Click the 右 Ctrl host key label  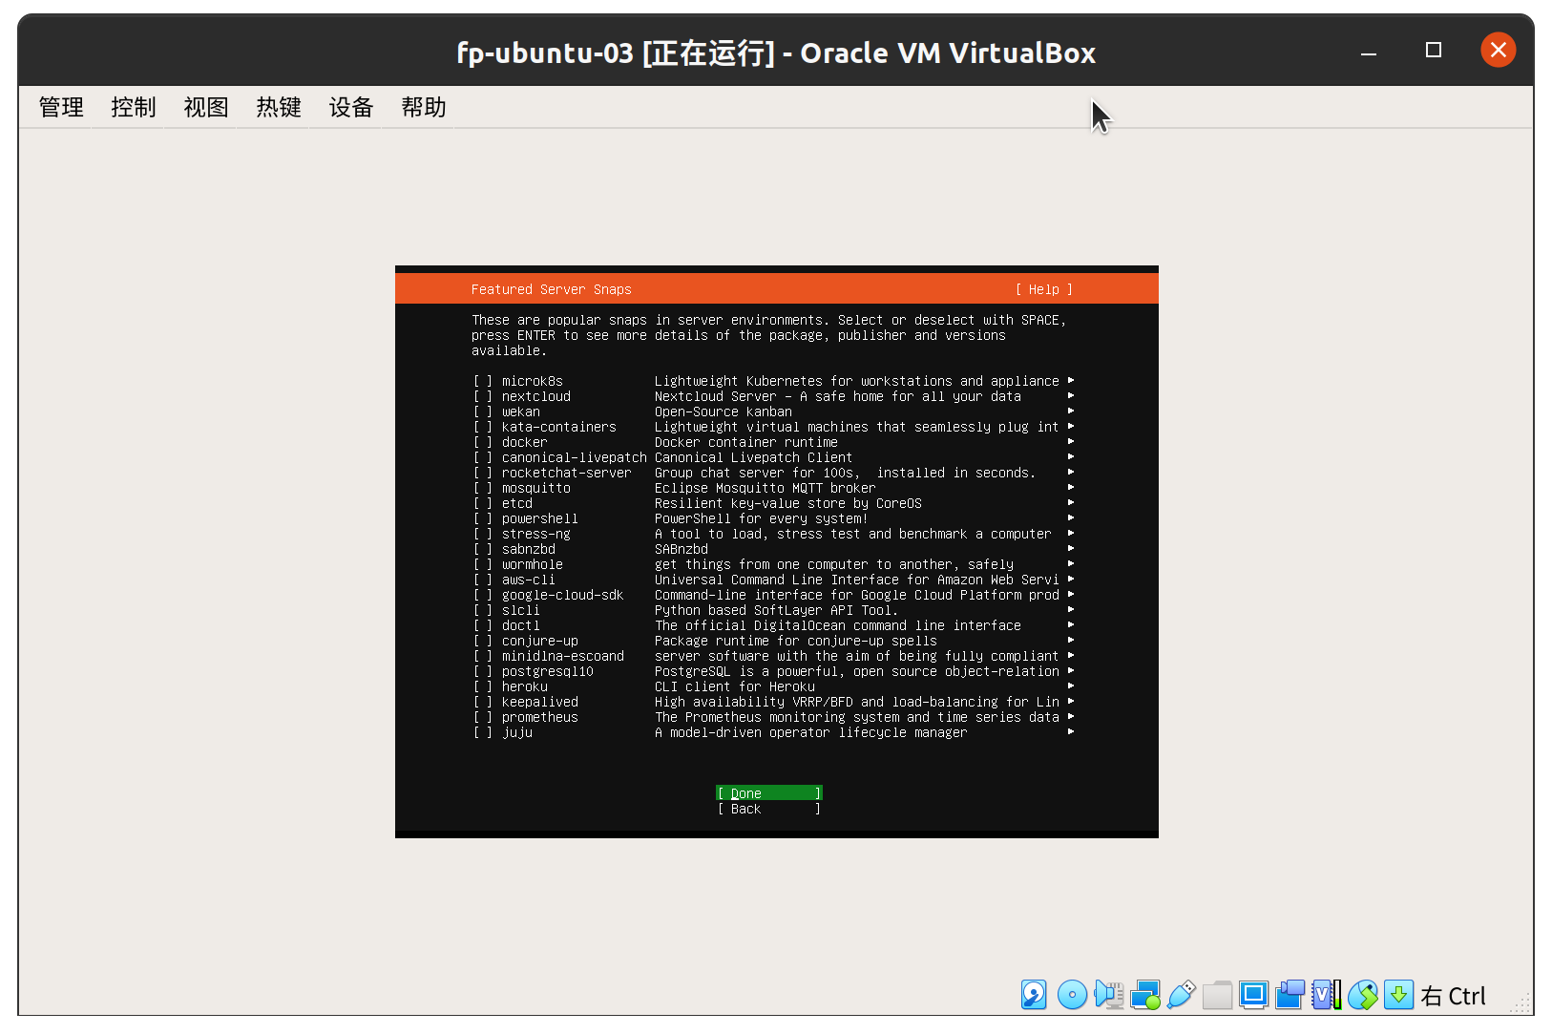[x=1454, y=996]
